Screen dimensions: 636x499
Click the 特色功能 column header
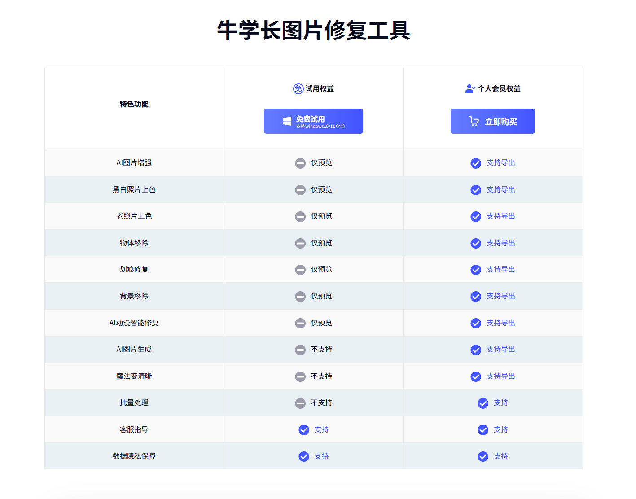coord(134,104)
